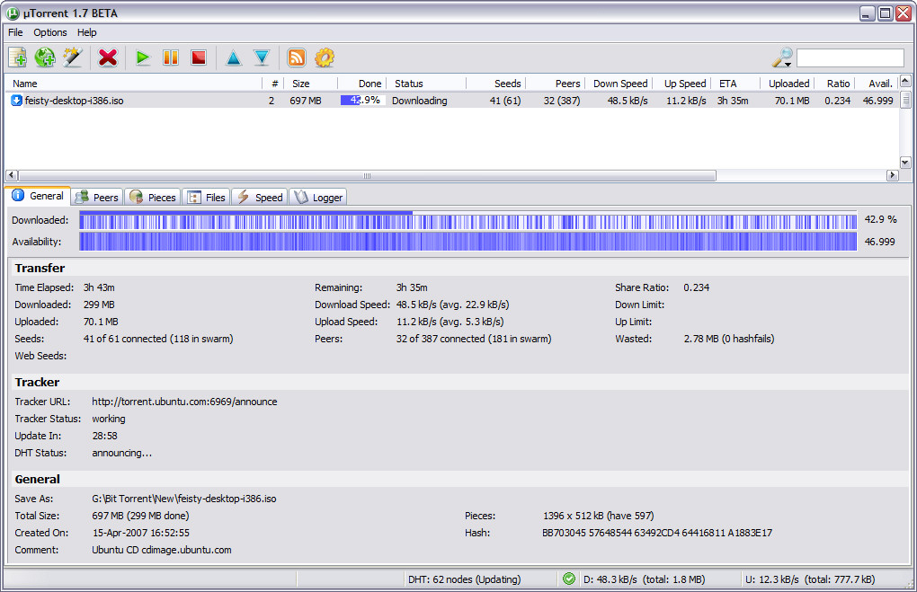Image resolution: width=917 pixels, height=592 pixels.
Task: Click the Update In 28:58 value
Action: click(104, 436)
